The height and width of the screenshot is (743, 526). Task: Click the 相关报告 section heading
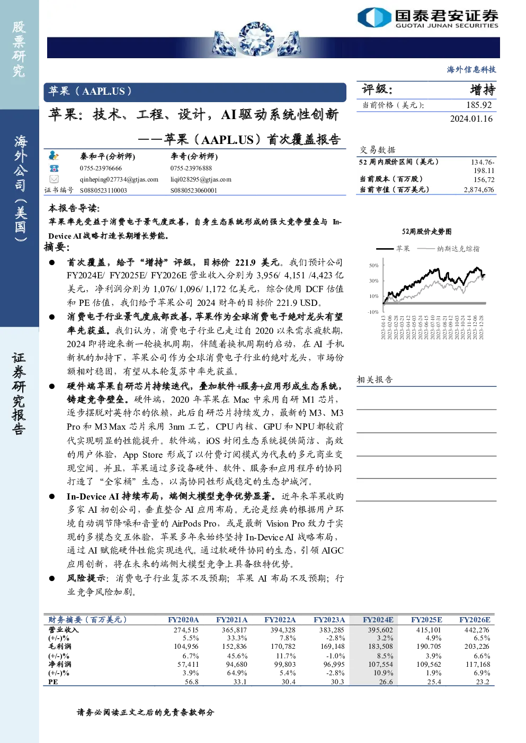click(x=375, y=379)
